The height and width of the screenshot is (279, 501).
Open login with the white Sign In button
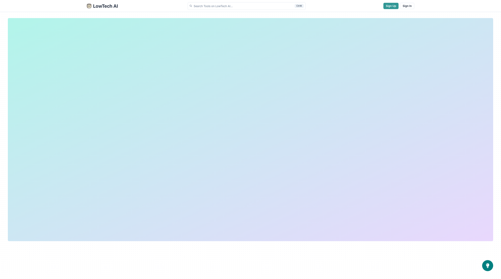coord(407,6)
